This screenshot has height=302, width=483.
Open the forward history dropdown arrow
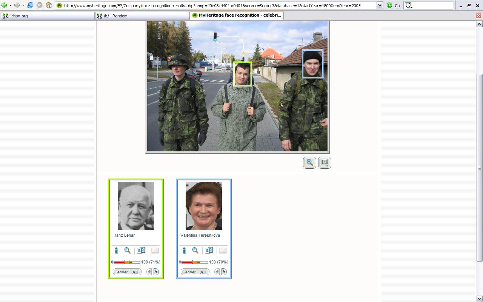(x=23, y=5)
